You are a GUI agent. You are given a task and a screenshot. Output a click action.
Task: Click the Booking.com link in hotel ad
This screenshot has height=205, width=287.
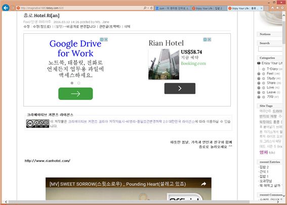193,63
